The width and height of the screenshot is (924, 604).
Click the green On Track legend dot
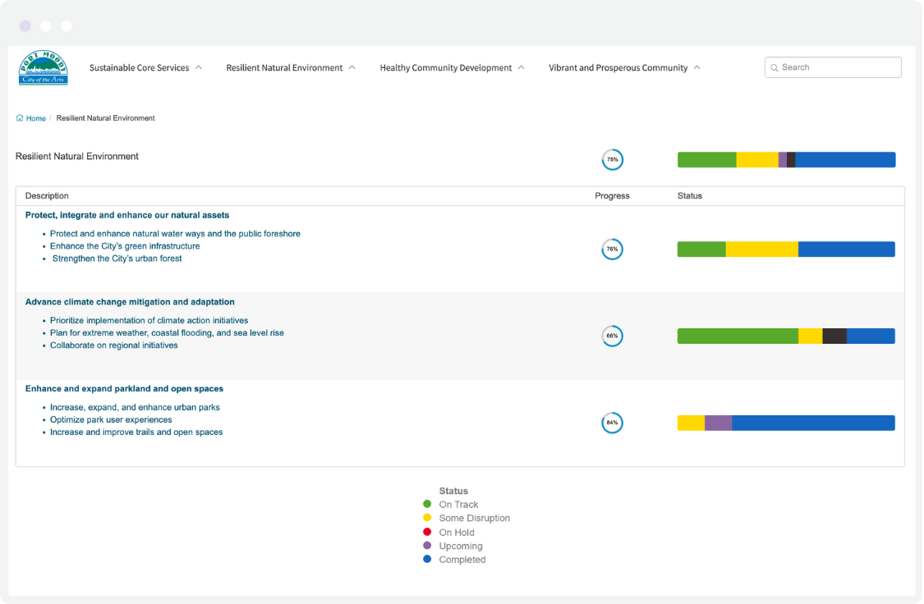(x=429, y=504)
